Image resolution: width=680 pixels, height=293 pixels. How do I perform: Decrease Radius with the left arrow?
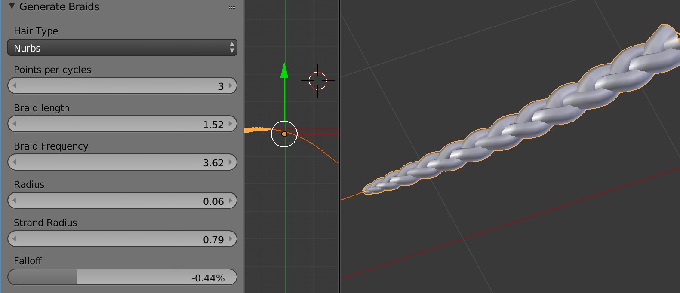coord(14,201)
